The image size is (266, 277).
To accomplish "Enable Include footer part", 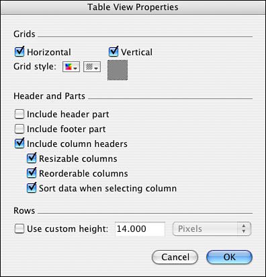I will click(19, 129).
